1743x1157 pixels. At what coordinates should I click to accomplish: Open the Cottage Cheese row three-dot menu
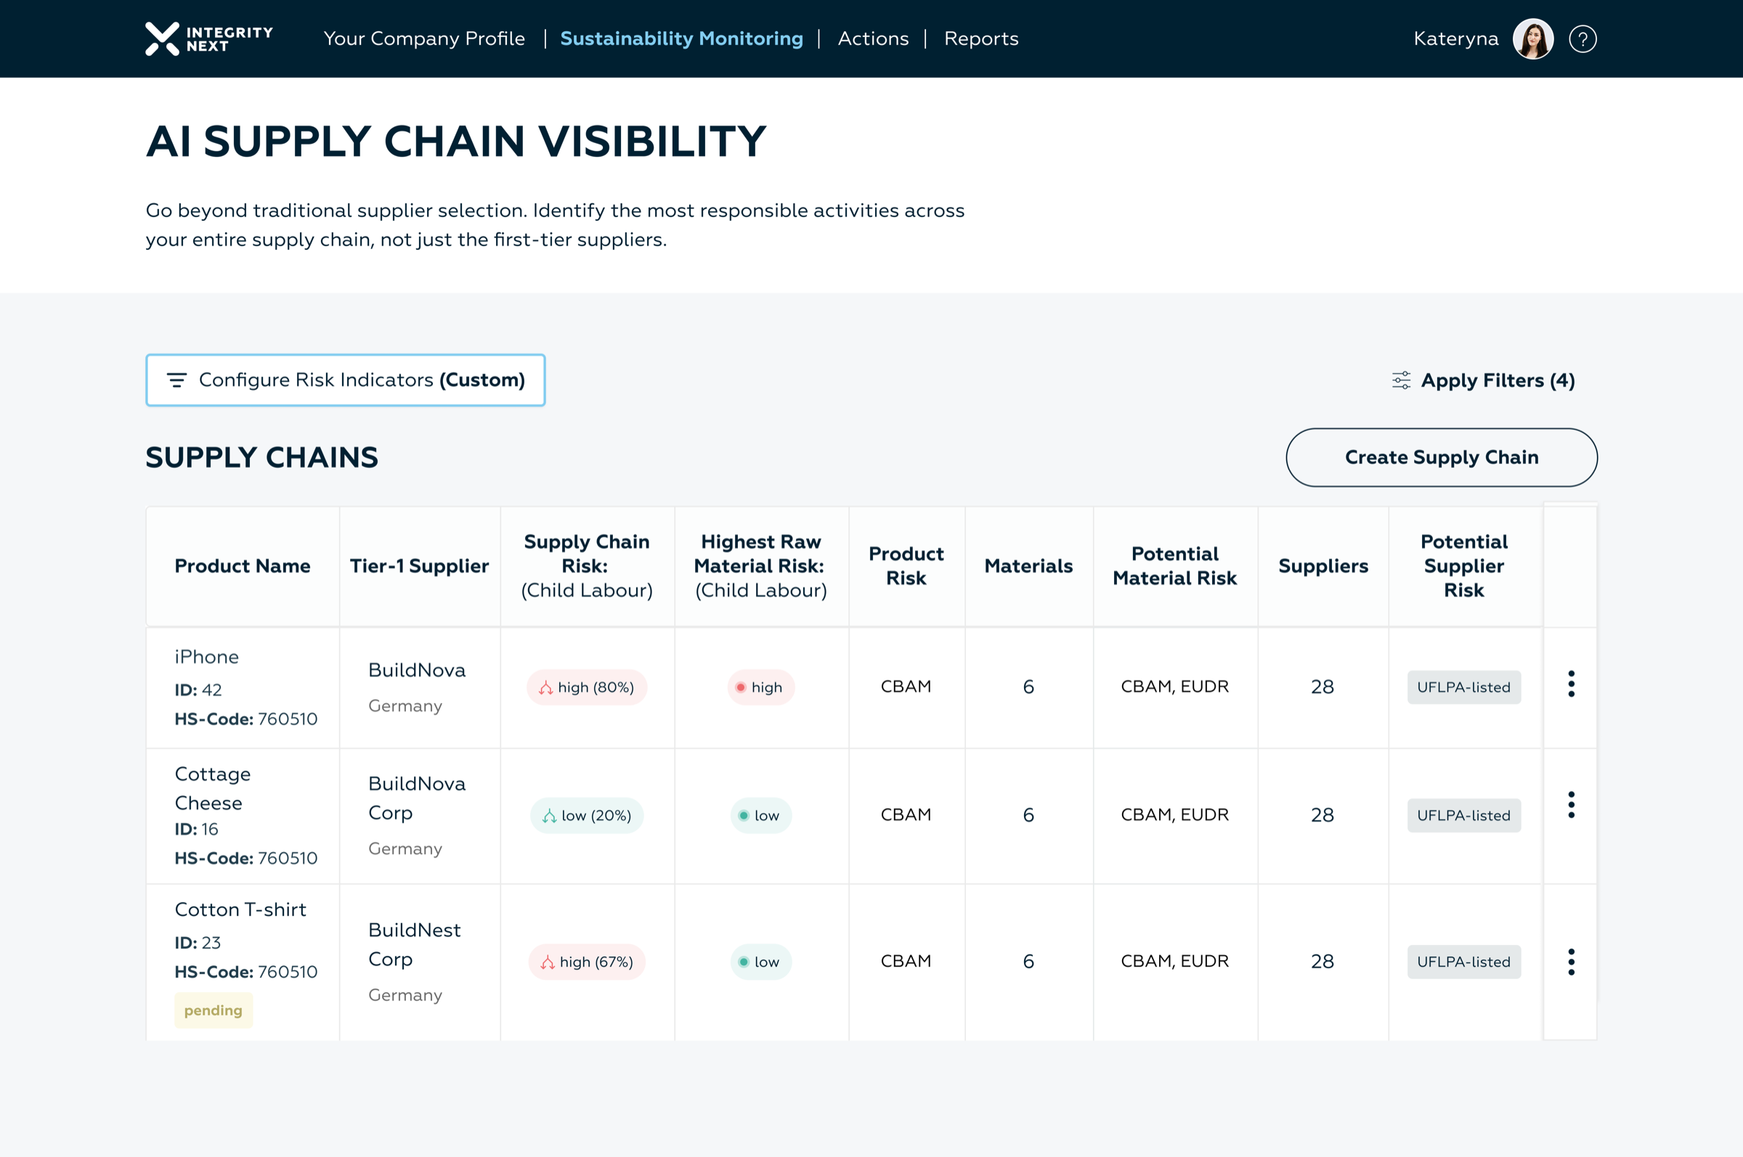1571,805
